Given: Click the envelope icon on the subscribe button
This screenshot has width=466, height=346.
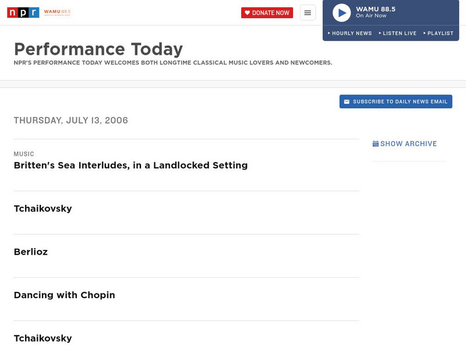Looking at the screenshot, I should pyautogui.click(x=346, y=101).
